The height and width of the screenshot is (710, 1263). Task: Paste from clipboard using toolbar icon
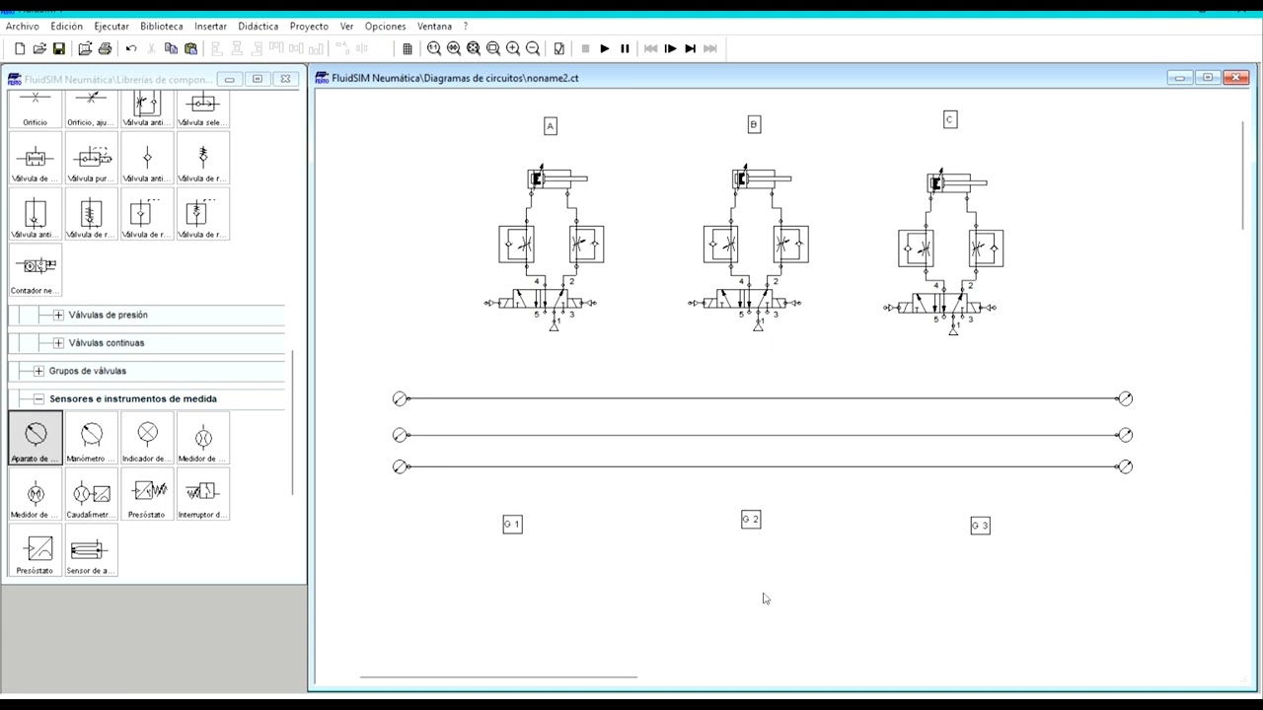click(190, 48)
